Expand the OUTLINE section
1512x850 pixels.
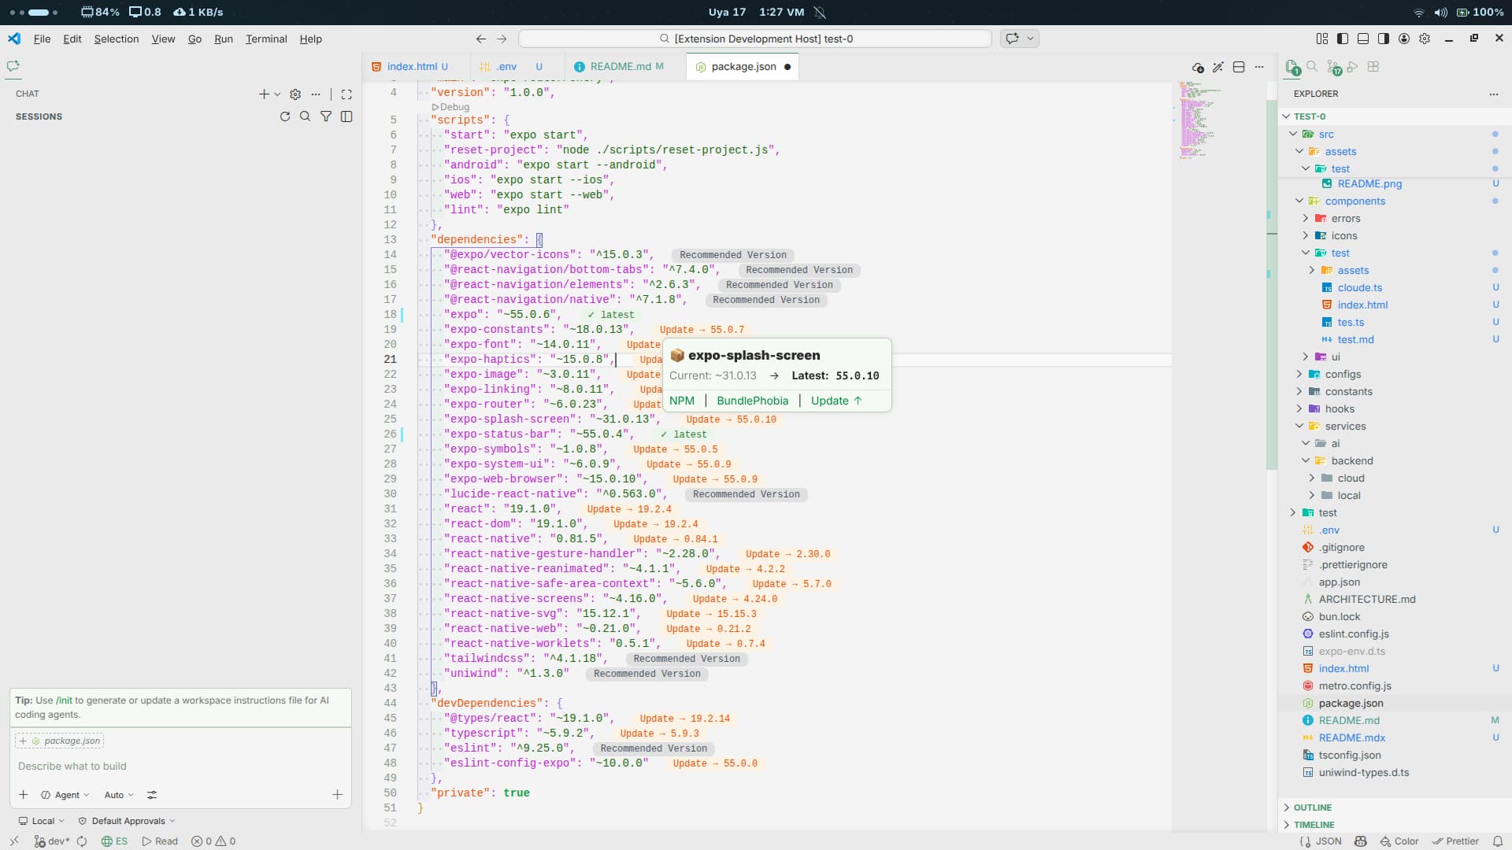click(x=1312, y=807)
